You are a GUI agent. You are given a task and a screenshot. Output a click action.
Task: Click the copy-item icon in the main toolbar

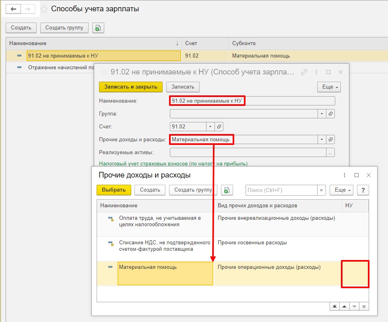pyautogui.click(x=98, y=28)
